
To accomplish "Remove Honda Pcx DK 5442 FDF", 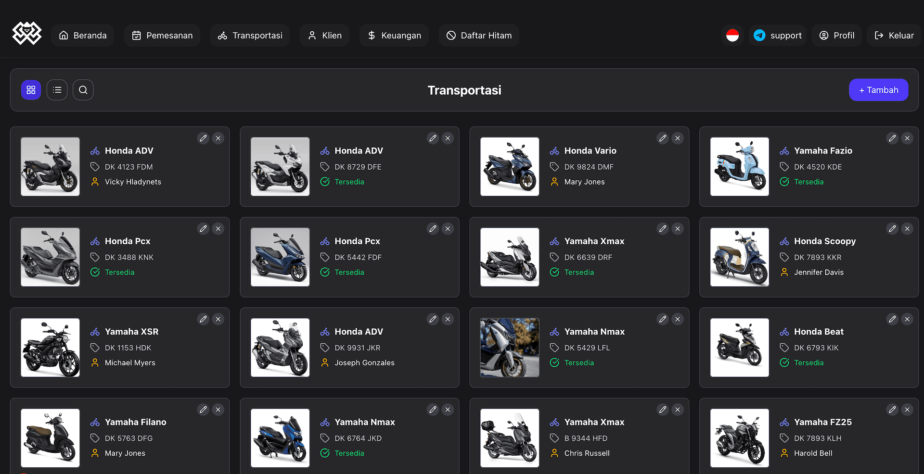I will click(x=448, y=229).
